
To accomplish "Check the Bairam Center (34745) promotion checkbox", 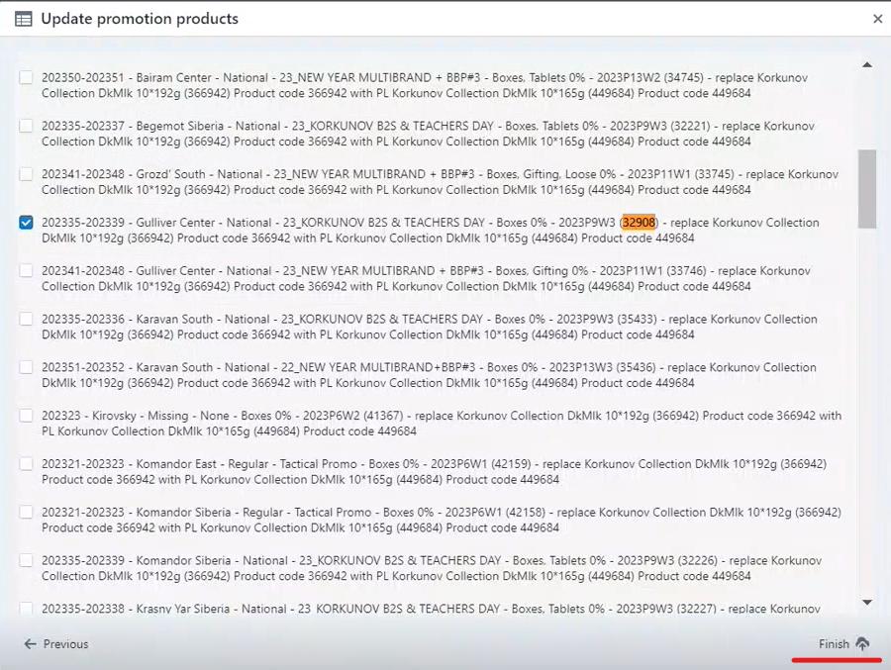I will click(26, 77).
